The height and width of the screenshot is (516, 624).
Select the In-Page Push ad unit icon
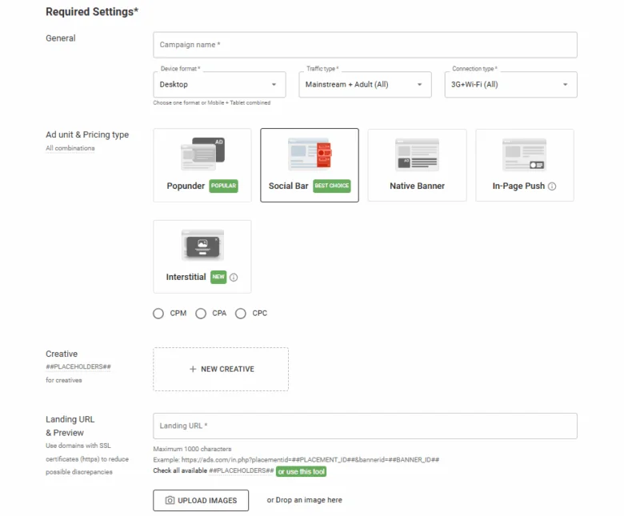tap(524, 154)
